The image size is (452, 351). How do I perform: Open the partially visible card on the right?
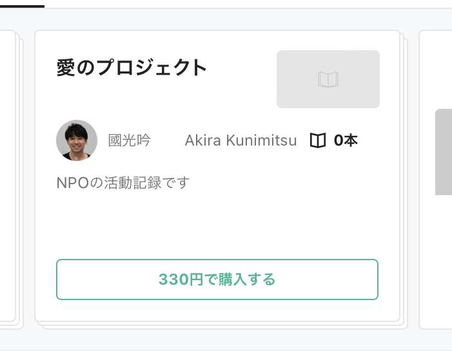pyautogui.click(x=435, y=180)
